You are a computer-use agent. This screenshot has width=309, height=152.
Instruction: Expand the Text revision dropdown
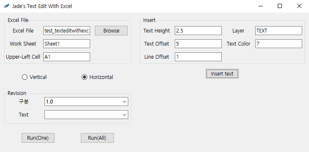coord(86,115)
